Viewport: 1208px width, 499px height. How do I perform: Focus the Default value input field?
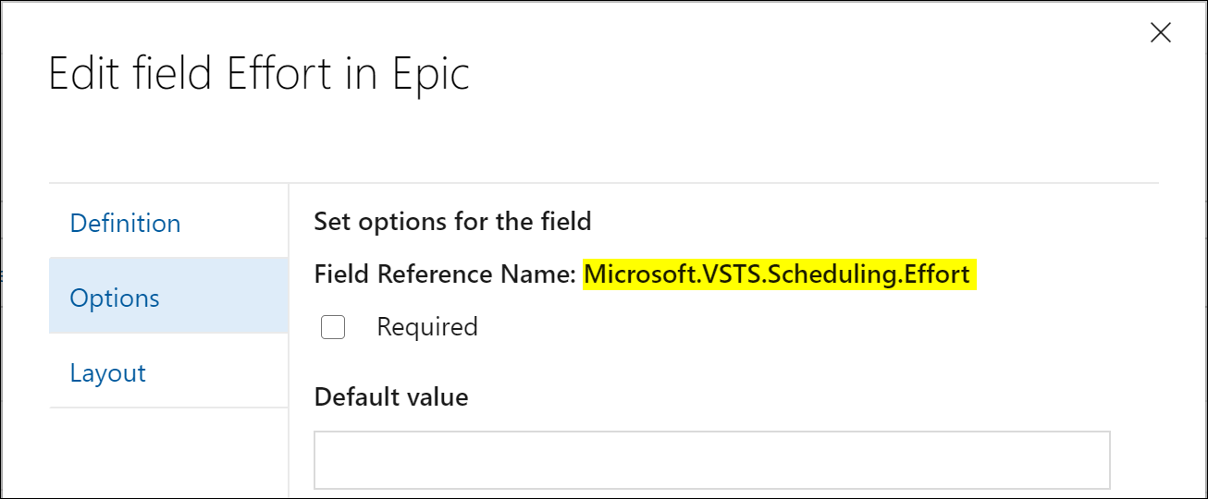coord(712,459)
